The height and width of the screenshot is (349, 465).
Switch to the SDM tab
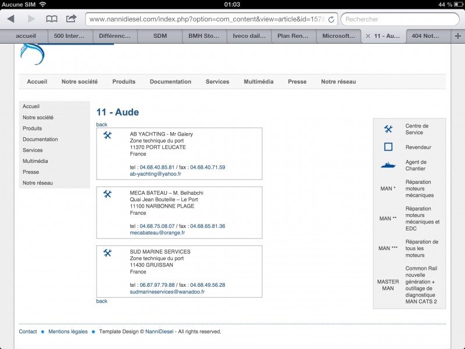(x=160, y=36)
